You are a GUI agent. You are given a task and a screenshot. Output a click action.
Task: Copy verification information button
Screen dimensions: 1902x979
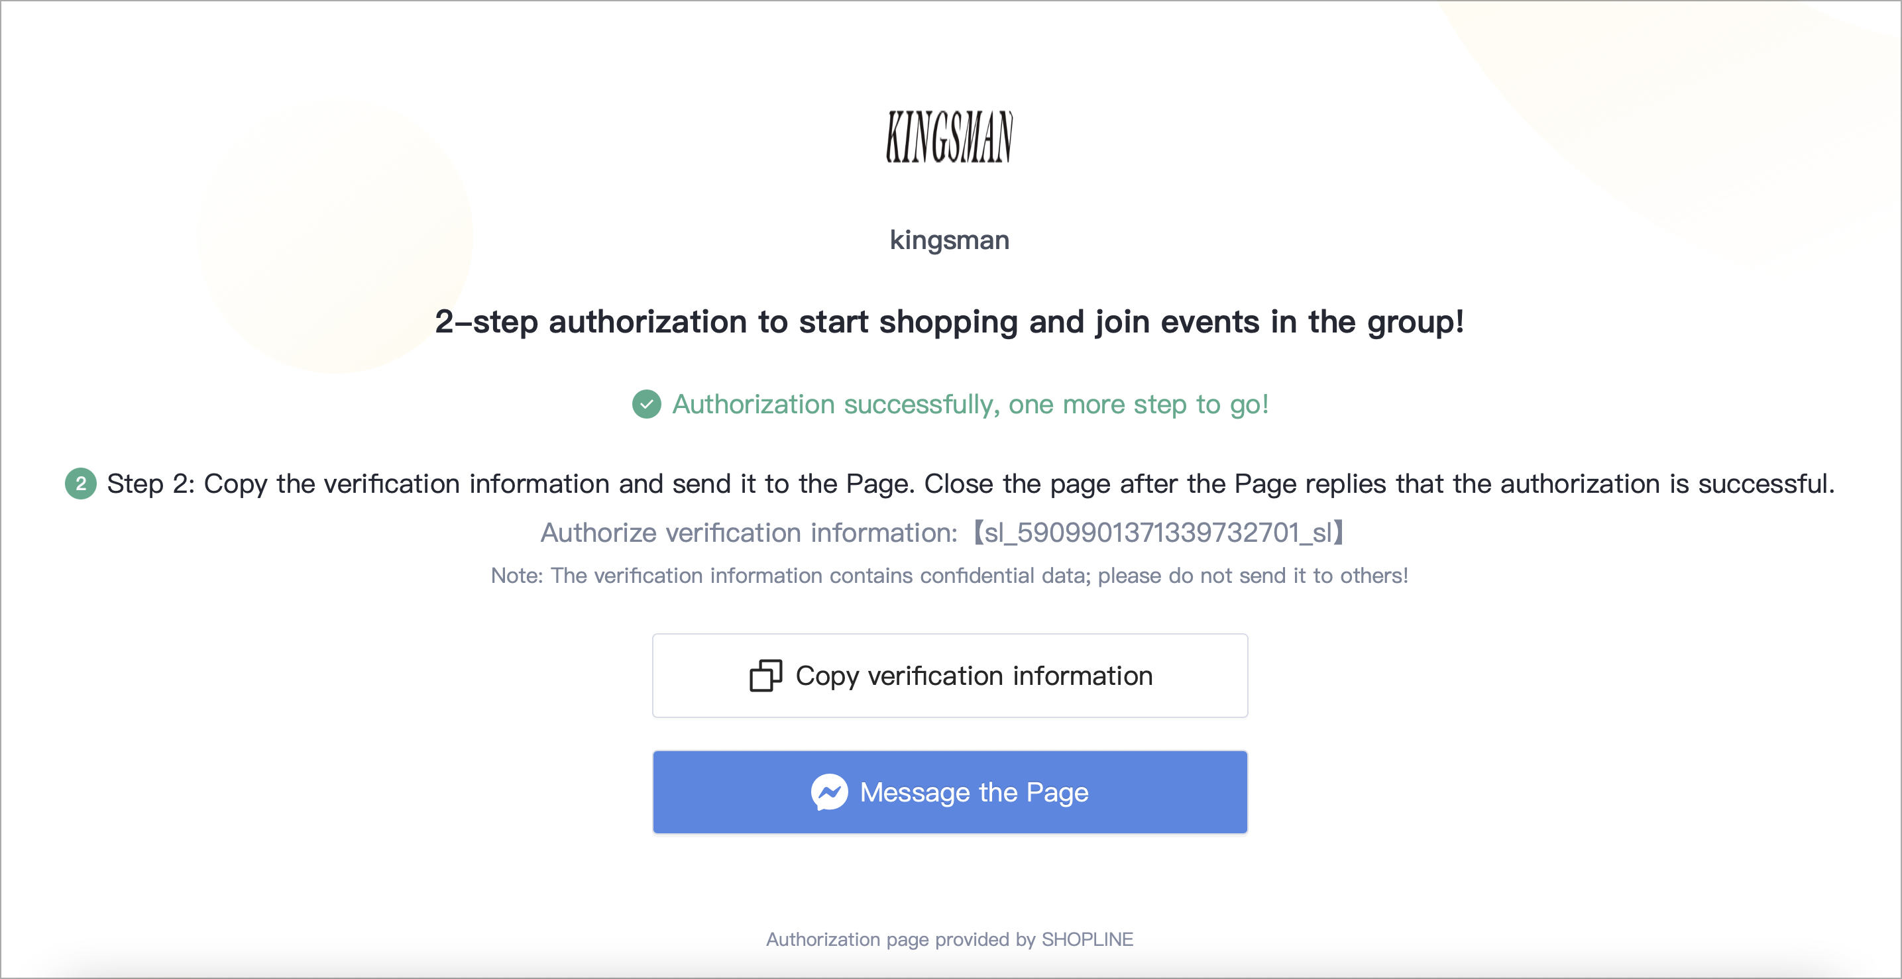[950, 675]
